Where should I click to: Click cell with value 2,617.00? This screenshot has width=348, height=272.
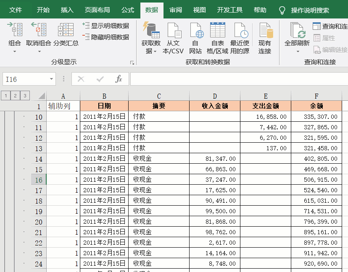point(215,243)
